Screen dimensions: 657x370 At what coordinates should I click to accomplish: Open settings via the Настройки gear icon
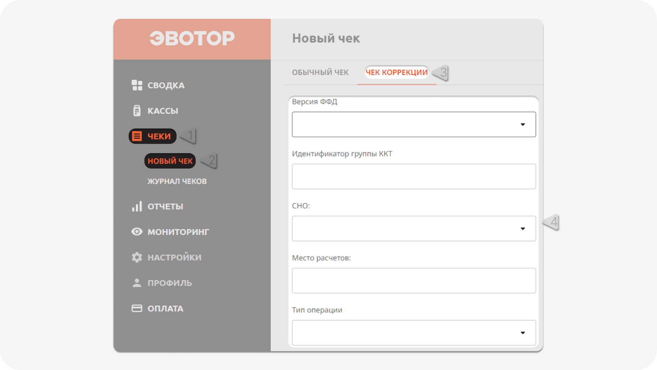click(x=137, y=257)
